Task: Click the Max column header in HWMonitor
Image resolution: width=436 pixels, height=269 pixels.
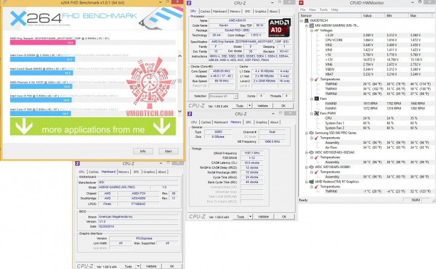Action: (421, 16)
